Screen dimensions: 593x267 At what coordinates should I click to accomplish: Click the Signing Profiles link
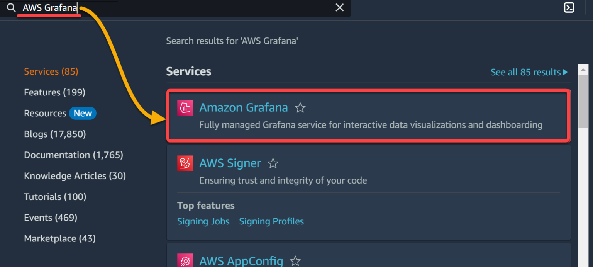coord(271,221)
